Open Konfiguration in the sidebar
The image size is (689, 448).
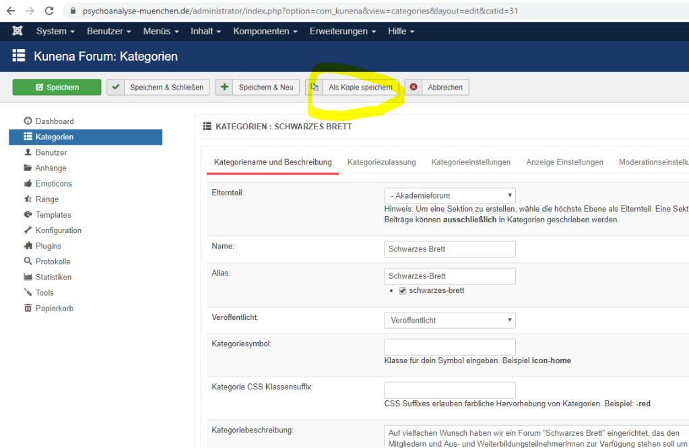tap(58, 230)
